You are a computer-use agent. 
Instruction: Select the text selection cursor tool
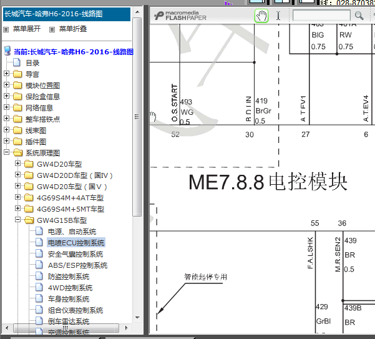click(278, 16)
